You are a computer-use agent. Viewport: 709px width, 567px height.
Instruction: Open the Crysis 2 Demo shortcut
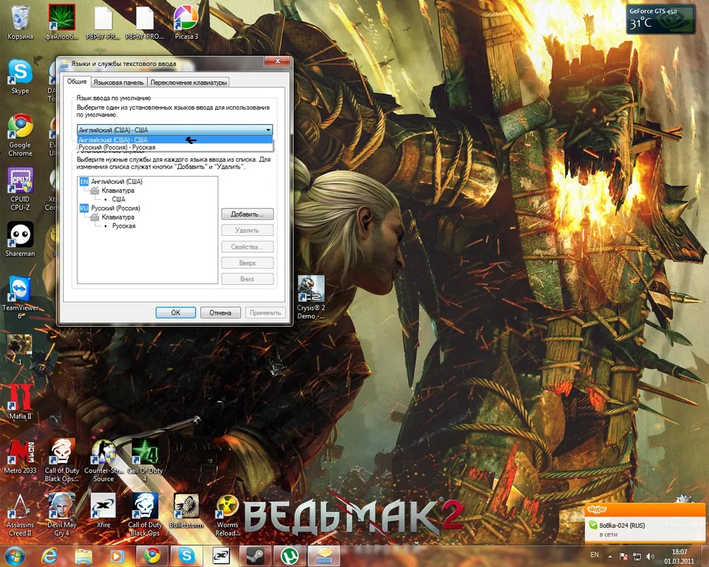coord(311,289)
